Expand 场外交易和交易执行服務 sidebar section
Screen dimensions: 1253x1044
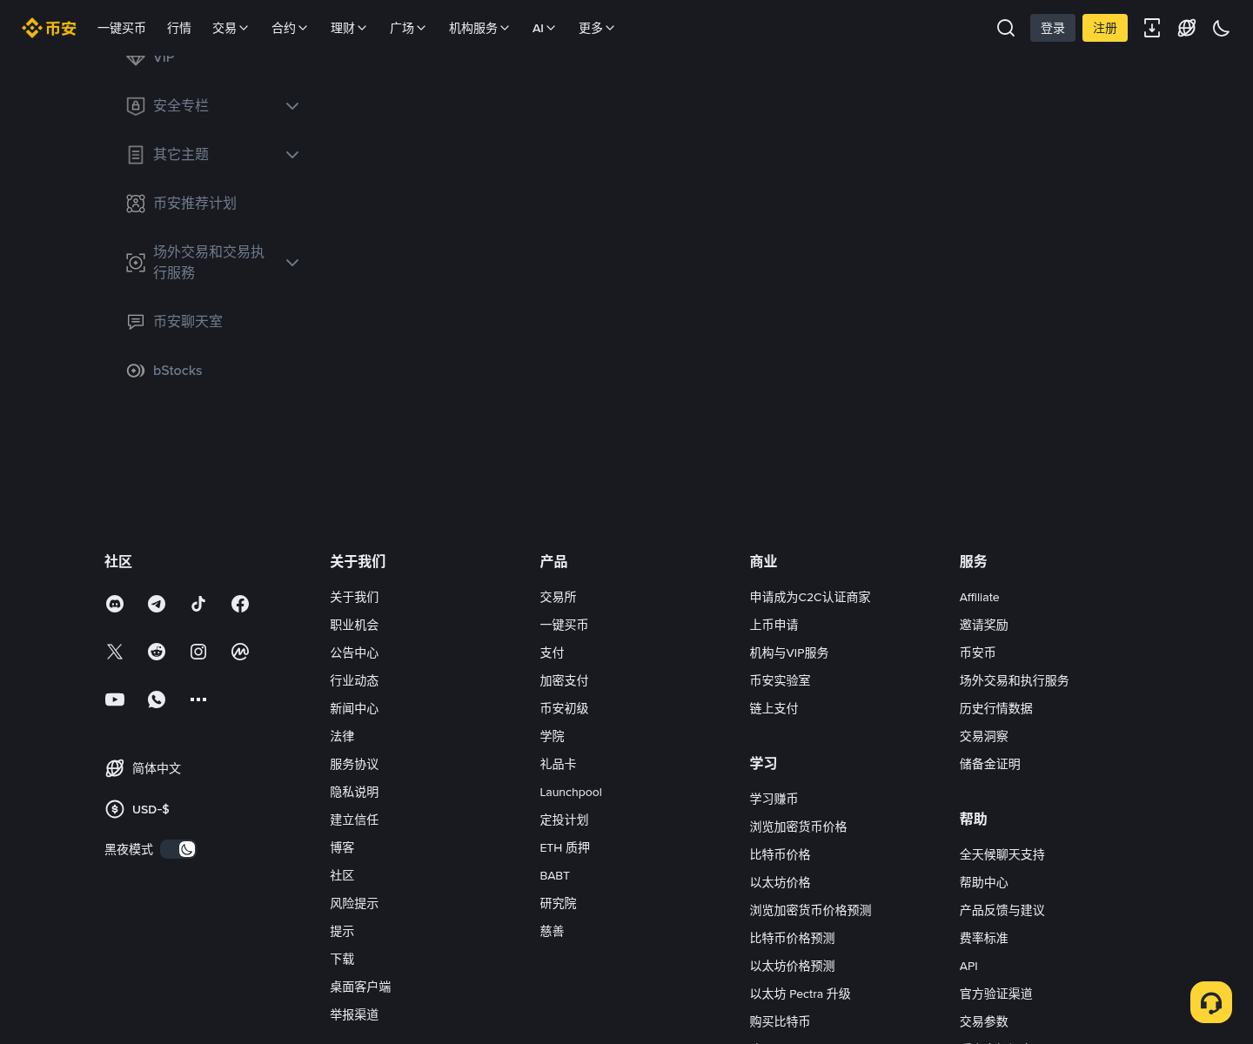coord(212,263)
